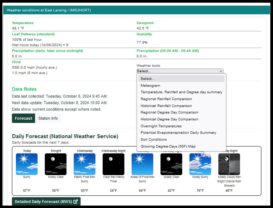Select the Forecast tab
Image resolution: width=273 pixels, height=208 pixels.
click(x=23, y=118)
